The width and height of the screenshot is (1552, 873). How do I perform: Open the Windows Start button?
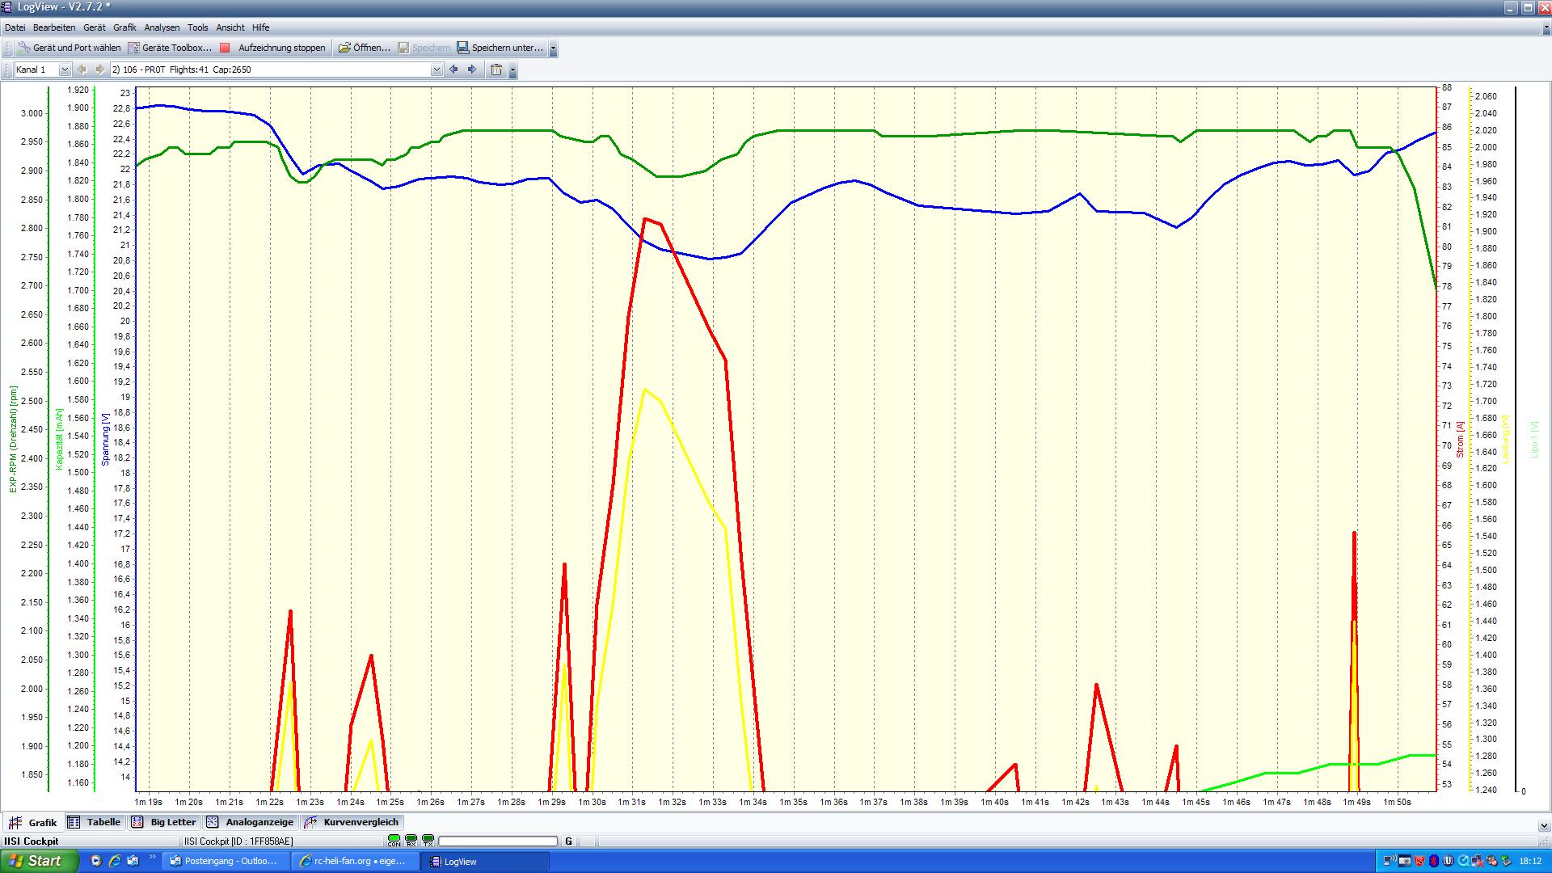39,861
